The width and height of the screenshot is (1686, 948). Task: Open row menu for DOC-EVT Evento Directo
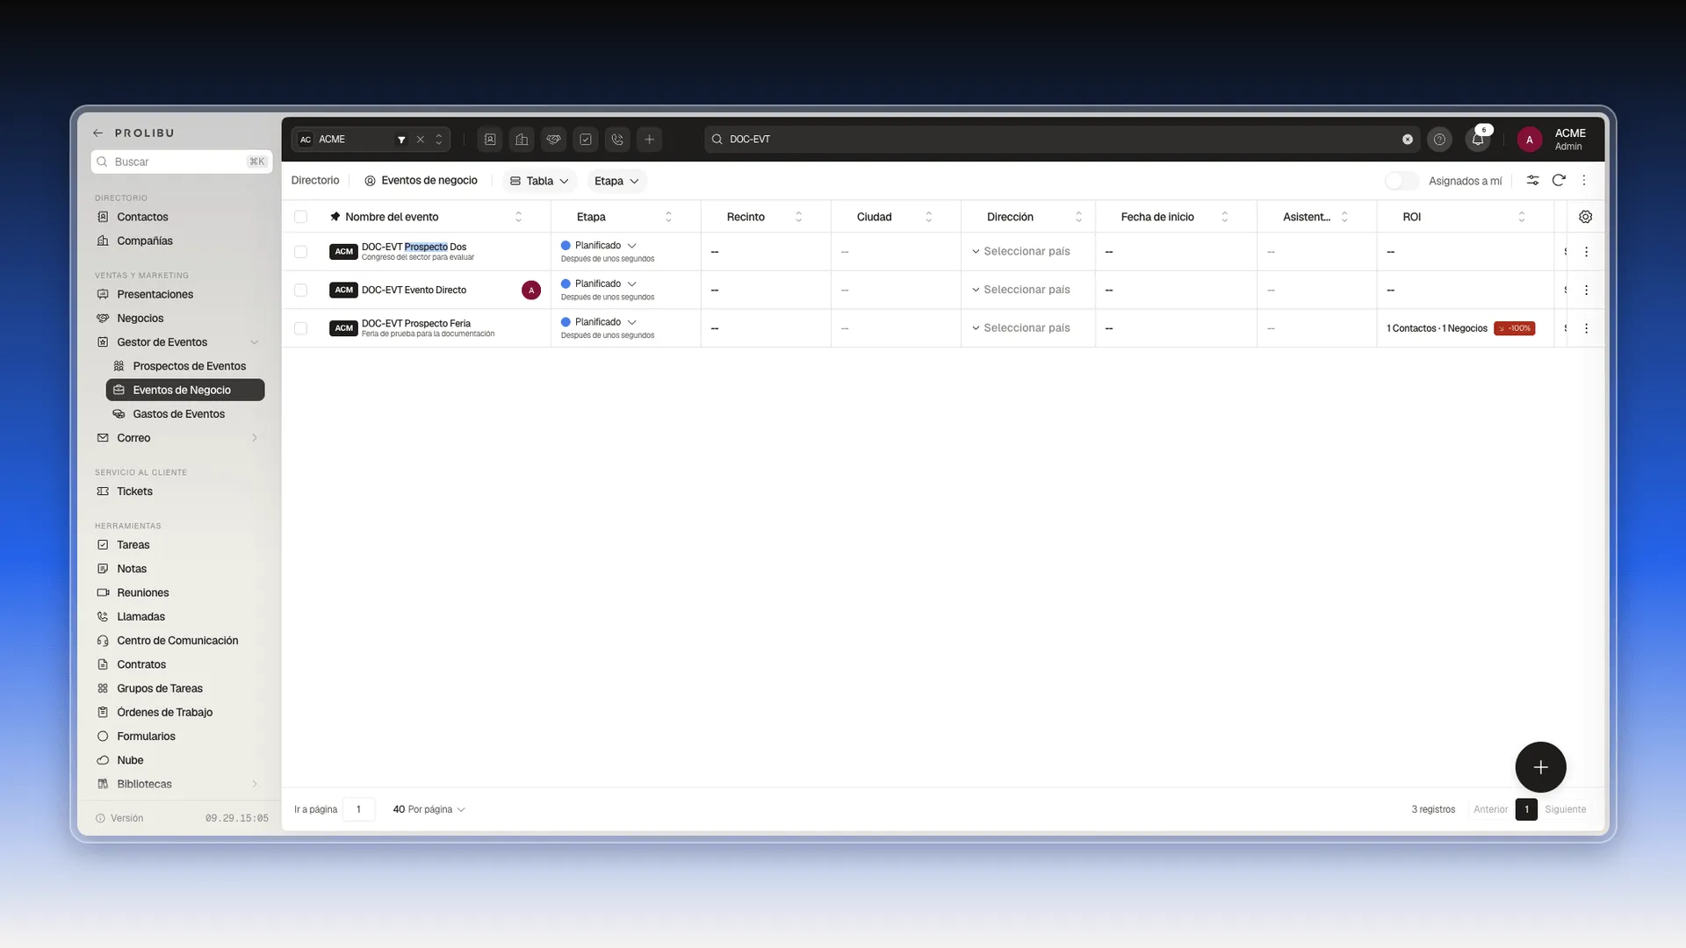pos(1586,290)
